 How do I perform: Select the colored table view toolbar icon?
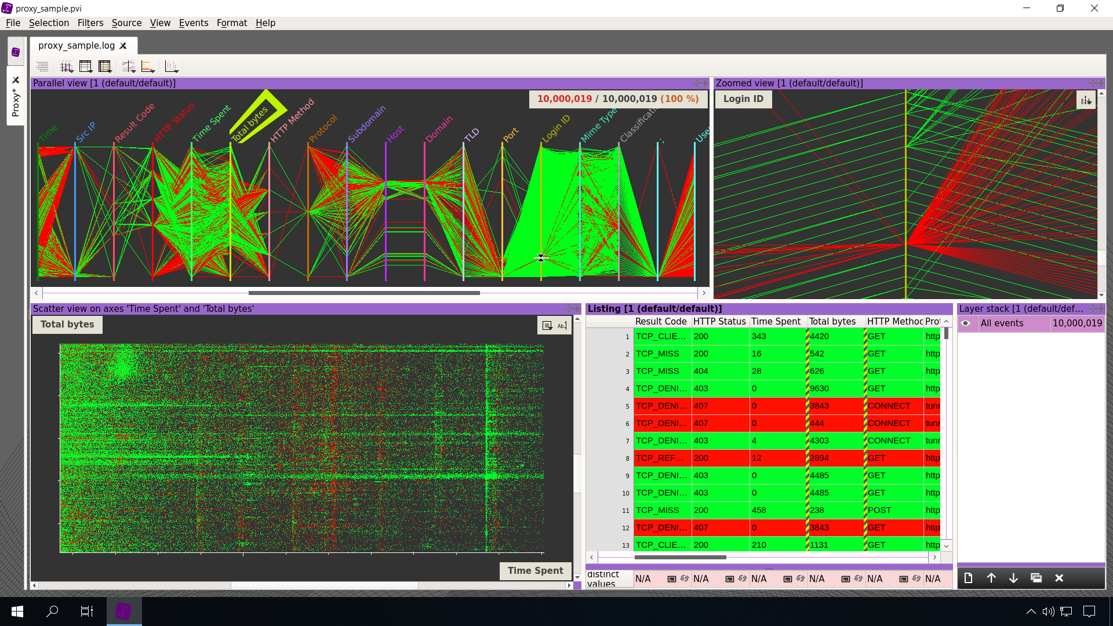point(104,65)
